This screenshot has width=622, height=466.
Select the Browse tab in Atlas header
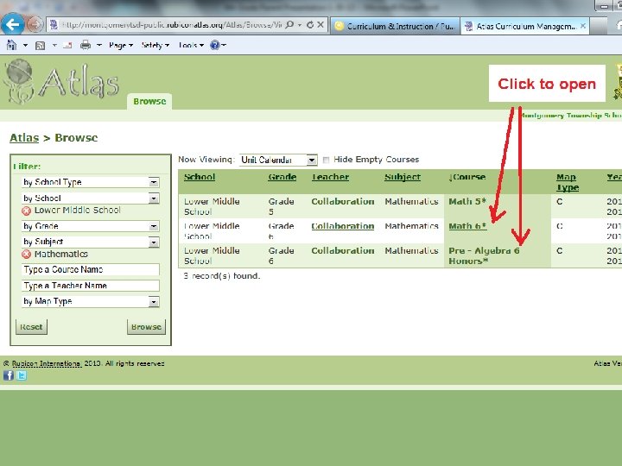point(149,102)
